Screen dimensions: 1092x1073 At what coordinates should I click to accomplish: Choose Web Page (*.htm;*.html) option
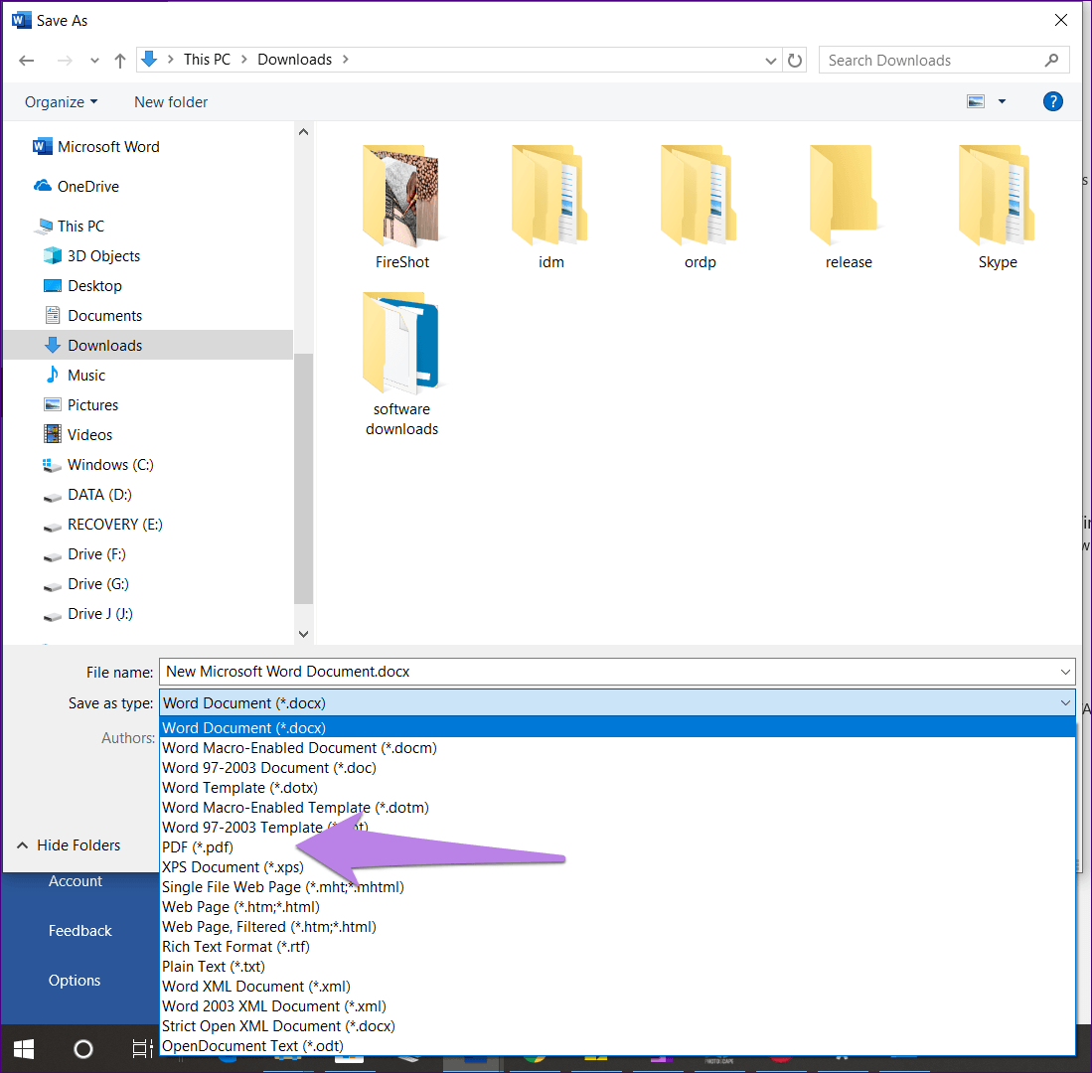[617, 907]
